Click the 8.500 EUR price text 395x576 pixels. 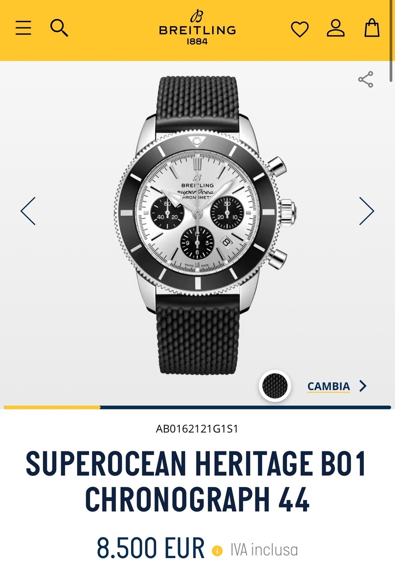(151, 549)
